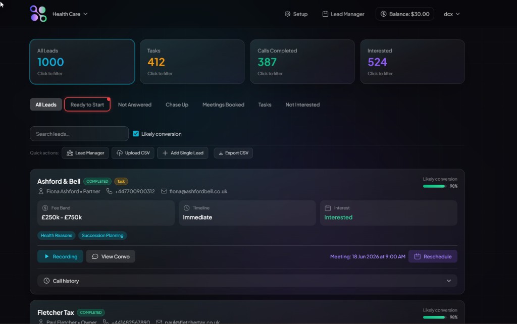517x324 pixels.
Task: Switch to Ready to Start tab
Action: pos(87,104)
